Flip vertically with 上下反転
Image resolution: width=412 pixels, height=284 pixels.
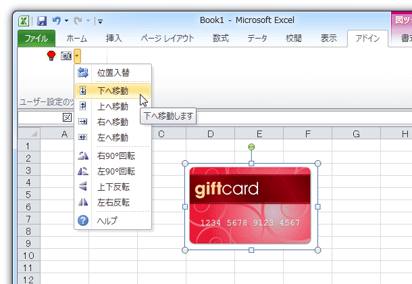(x=113, y=187)
